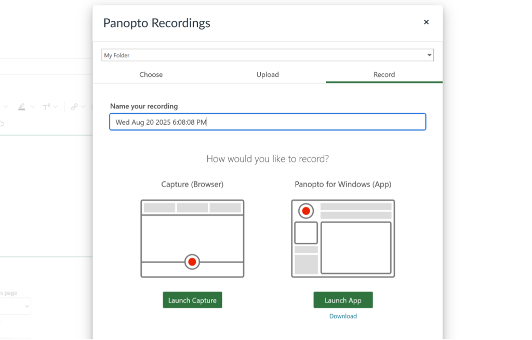Screen dimensions: 532x340
Task: Switch to the Choose tab
Action: click(x=151, y=75)
